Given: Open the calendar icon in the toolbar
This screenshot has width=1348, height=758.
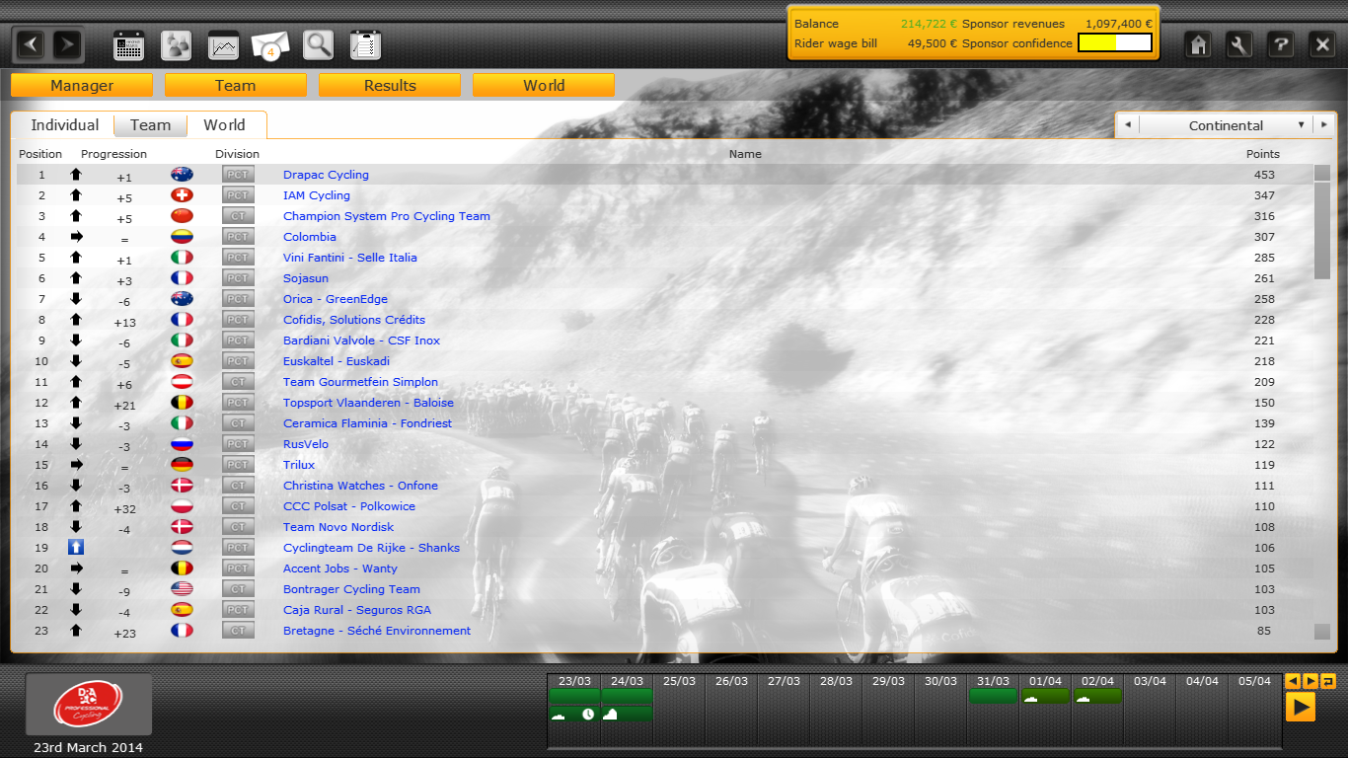Looking at the screenshot, I should coord(129,45).
